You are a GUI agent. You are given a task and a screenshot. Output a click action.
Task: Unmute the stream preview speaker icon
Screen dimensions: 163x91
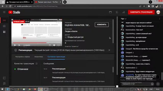click(x=19, y=45)
